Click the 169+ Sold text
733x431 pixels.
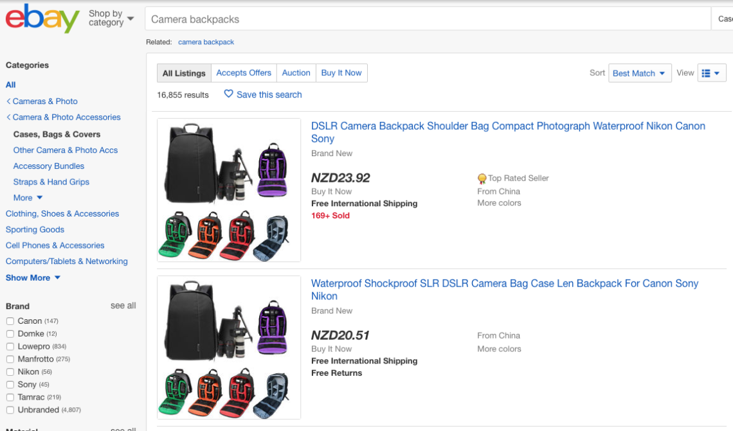[x=330, y=216]
